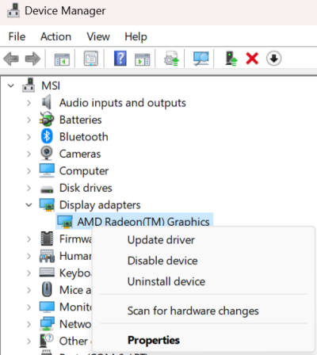
Task: Click the Keyboards category icon
Action: click(x=47, y=273)
